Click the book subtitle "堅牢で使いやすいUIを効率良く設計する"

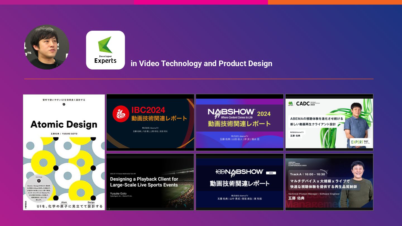coord(64,100)
